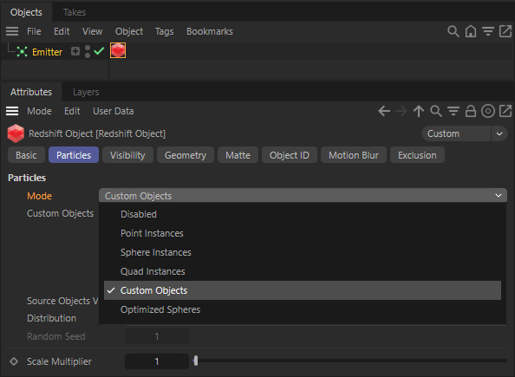Open the Tags menu

tap(164, 31)
